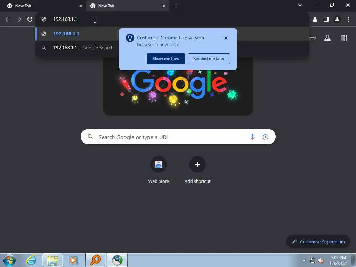Expand the tab search chevron dropdown
The width and height of the screenshot is (356, 267).
[300, 5]
